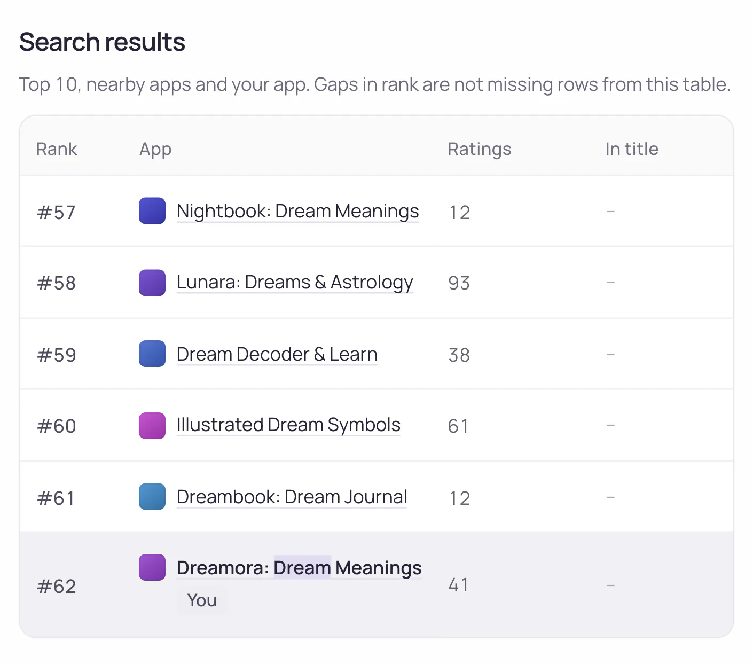753x664 pixels.
Task: Click ratings value 41 for Dreamora
Action: point(458,585)
